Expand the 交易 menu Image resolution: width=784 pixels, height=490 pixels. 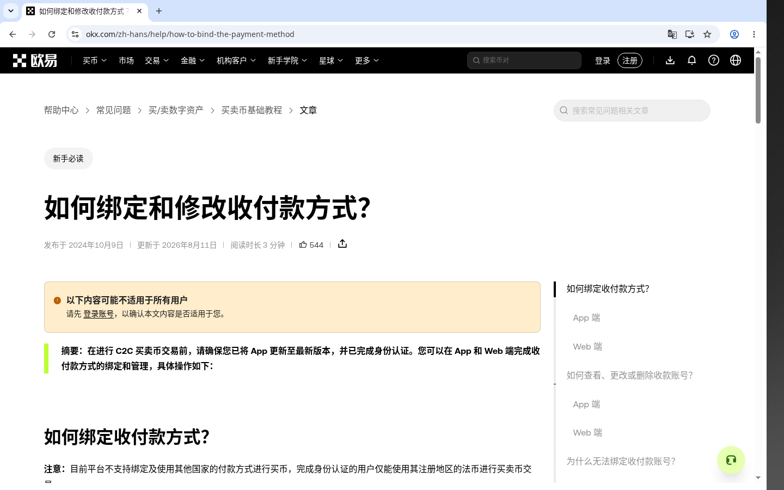tap(157, 60)
